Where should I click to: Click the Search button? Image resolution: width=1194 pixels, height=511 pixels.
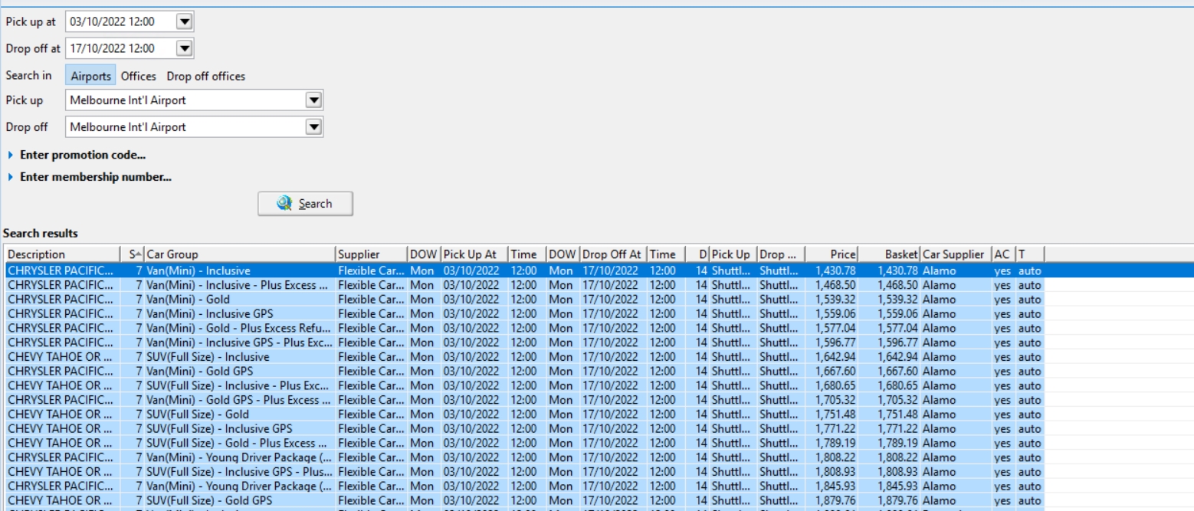(x=305, y=204)
